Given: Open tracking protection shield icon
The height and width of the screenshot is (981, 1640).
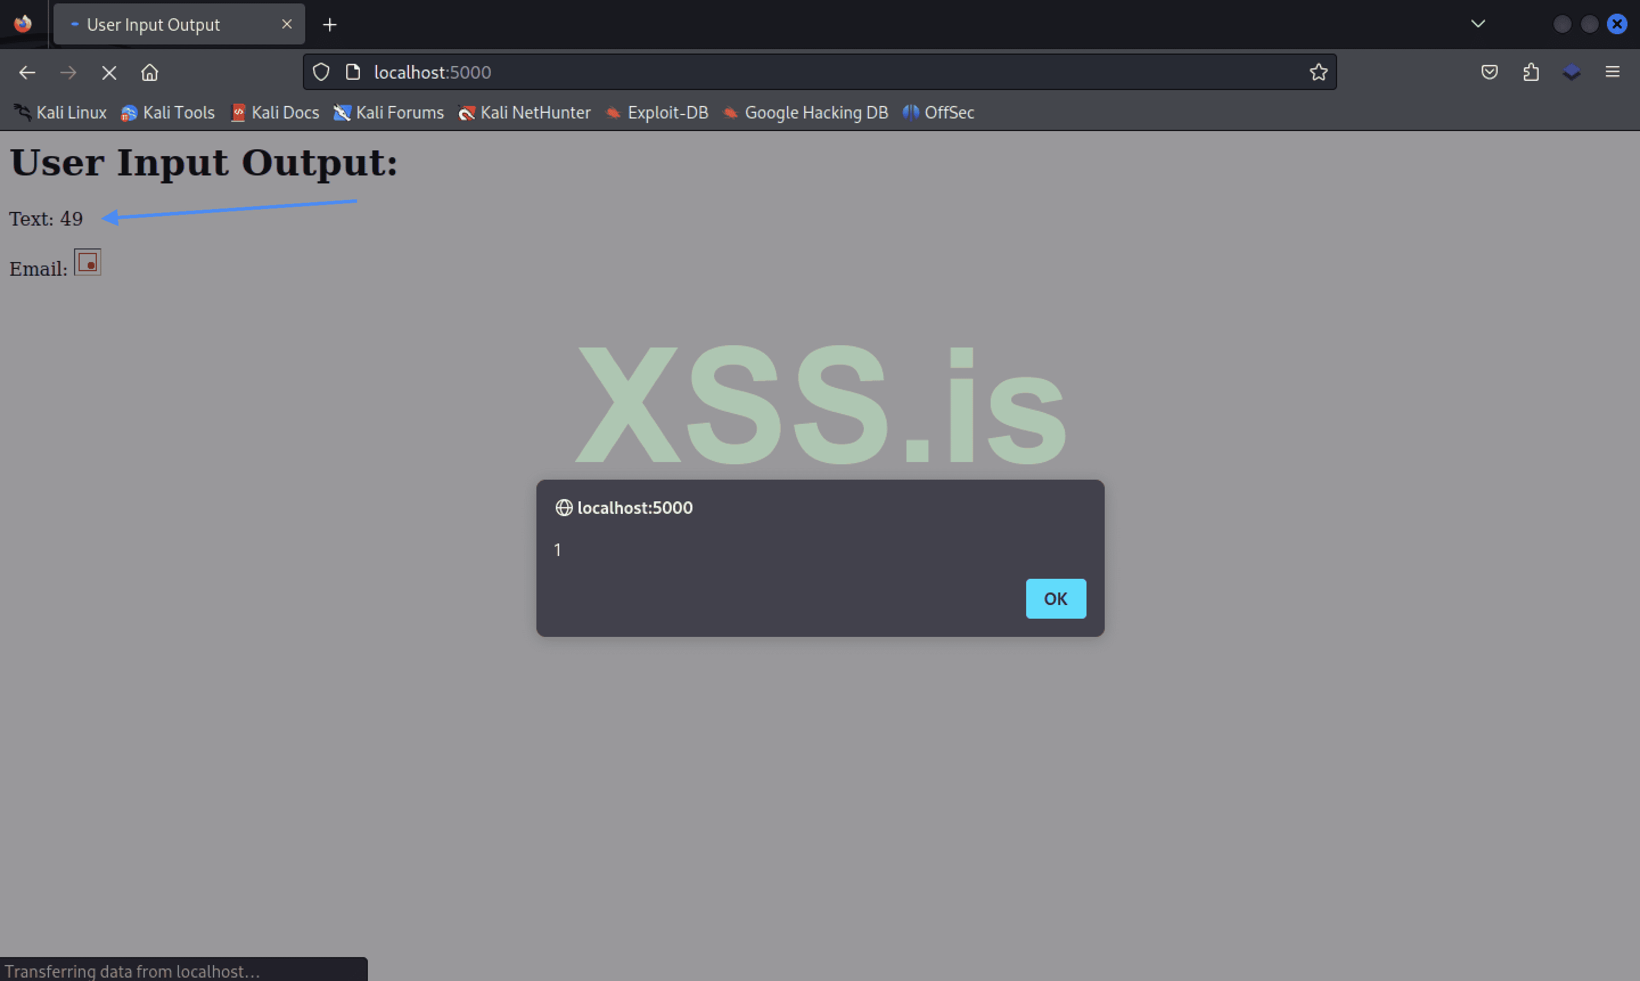Looking at the screenshot, I should pyautogui.click(x=321, y=72).
